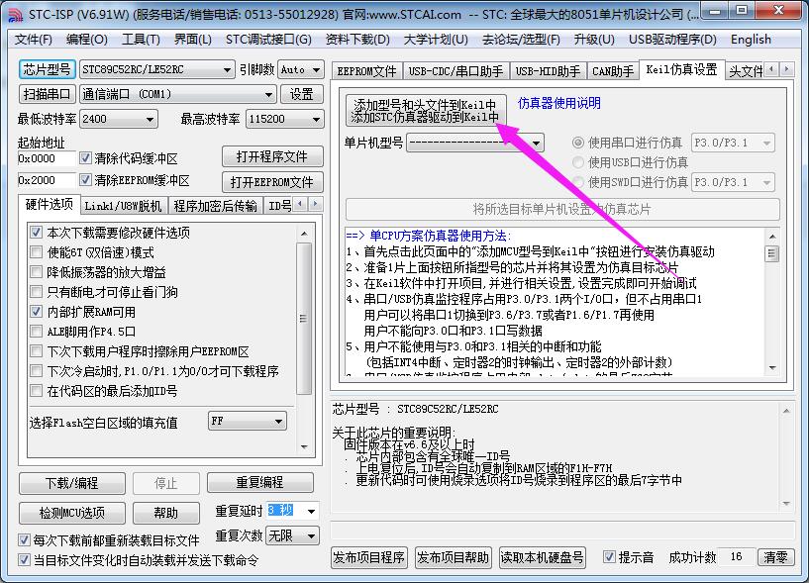Screen dimensions: 809x583
Task: Click the 下载/编程 button
Action: pos(71,483)
